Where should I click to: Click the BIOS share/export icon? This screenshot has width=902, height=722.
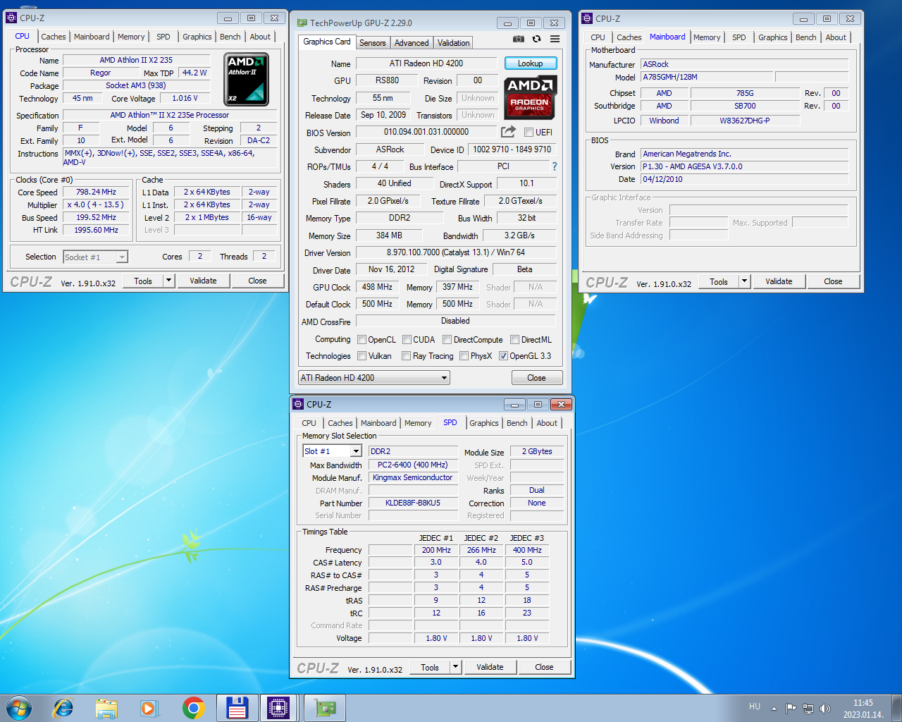coord(508,132)
